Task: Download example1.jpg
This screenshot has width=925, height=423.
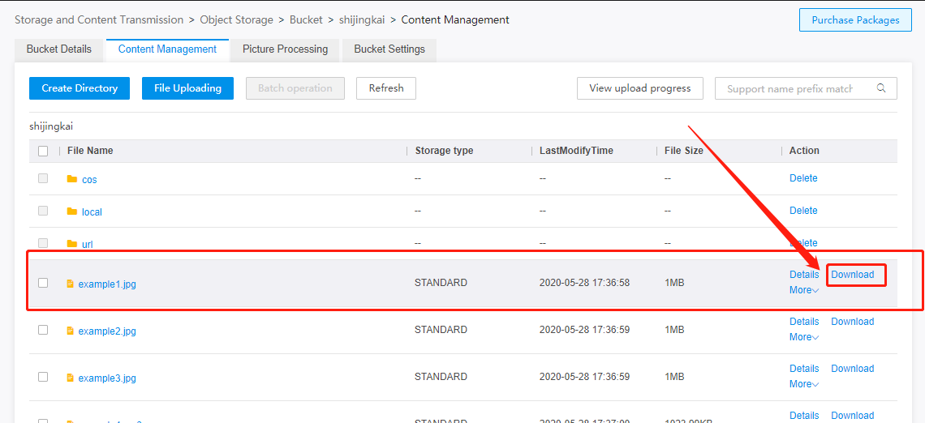Action: tap(853, 275)
